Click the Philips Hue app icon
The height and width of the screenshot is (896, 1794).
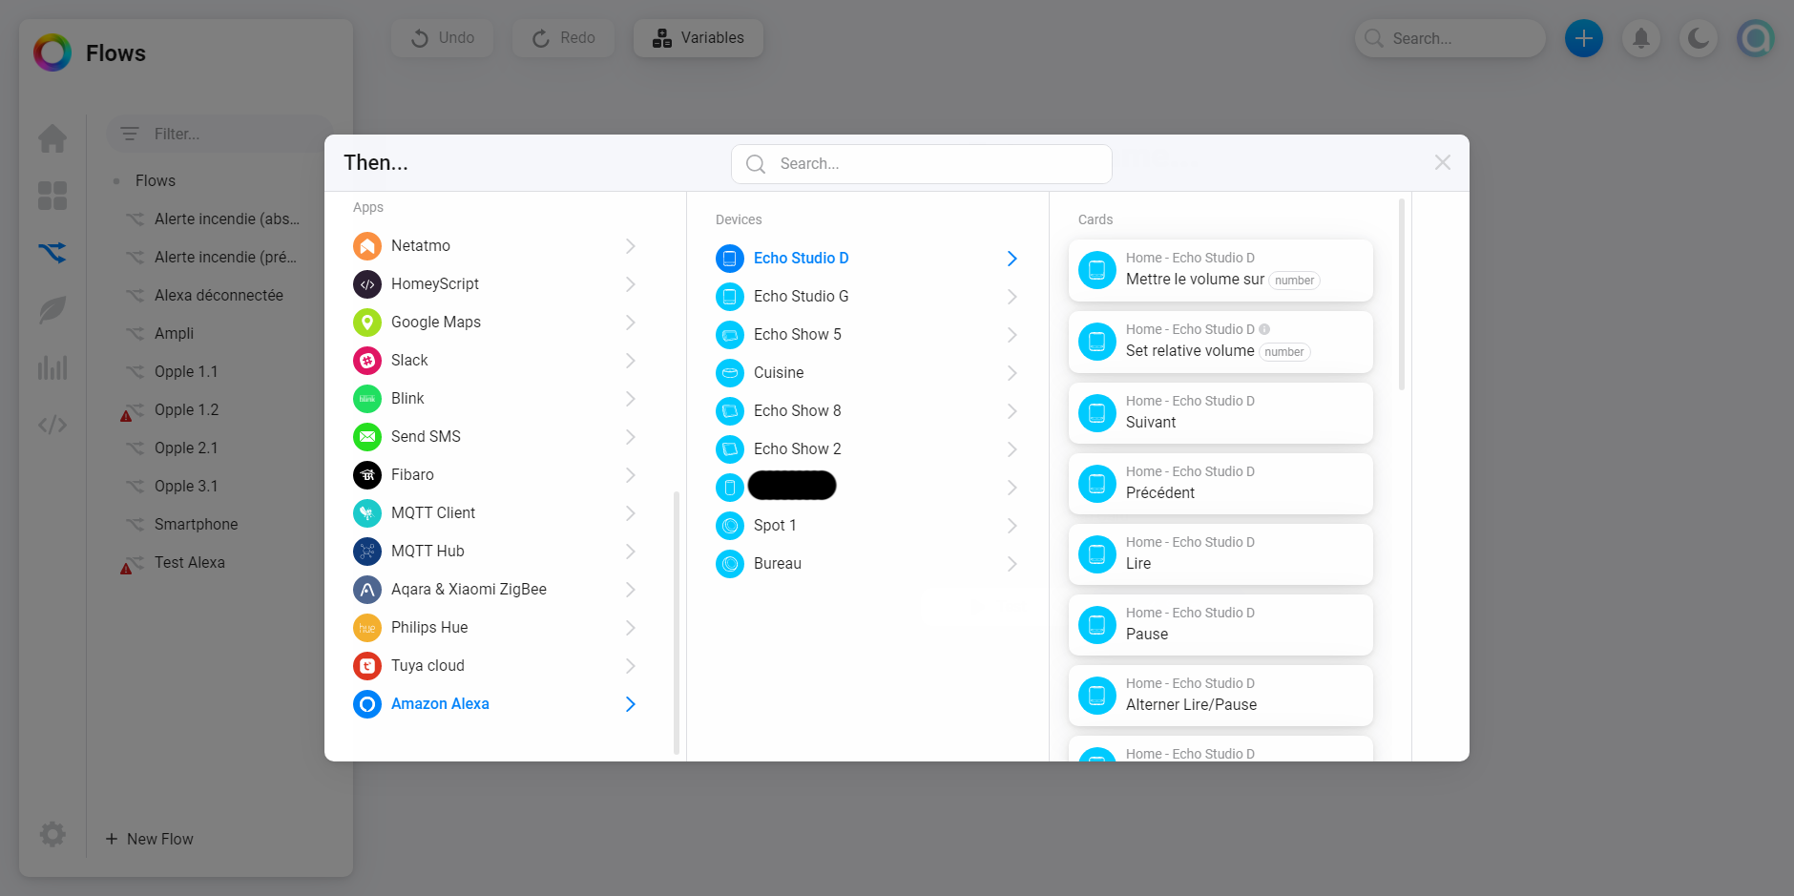(367, 628)
